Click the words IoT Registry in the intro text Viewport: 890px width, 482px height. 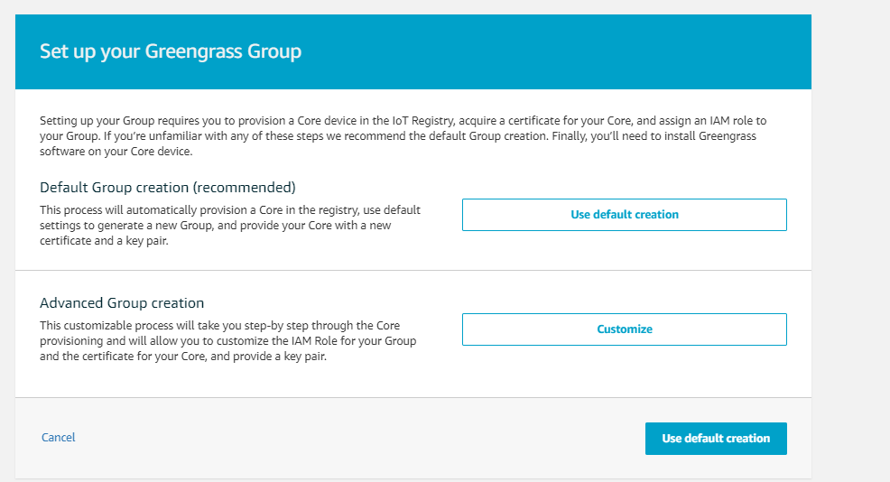click(423, 120)
